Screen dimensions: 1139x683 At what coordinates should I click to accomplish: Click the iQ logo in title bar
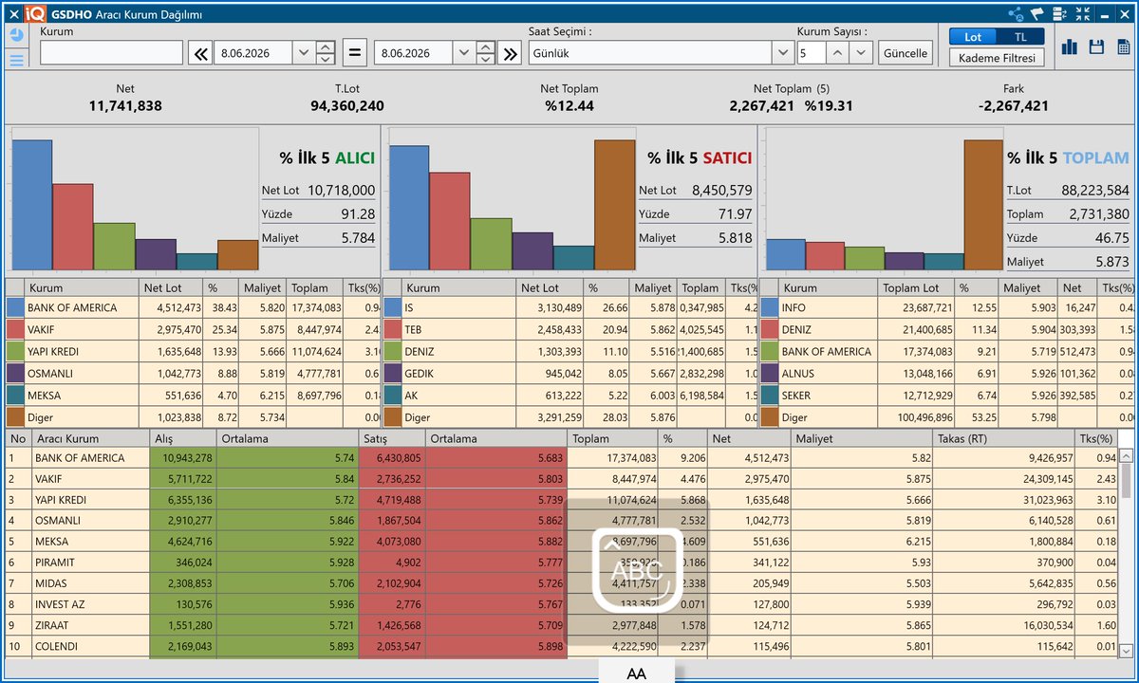36,14
